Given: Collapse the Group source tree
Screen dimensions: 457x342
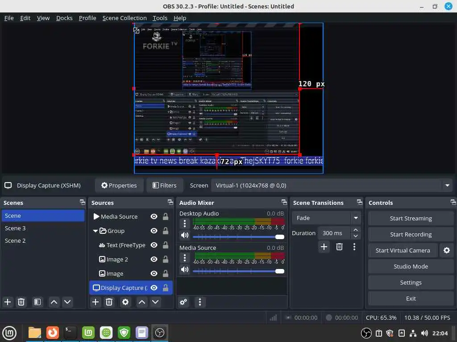Looking at the screenshot, I should [x=95, y=231].
